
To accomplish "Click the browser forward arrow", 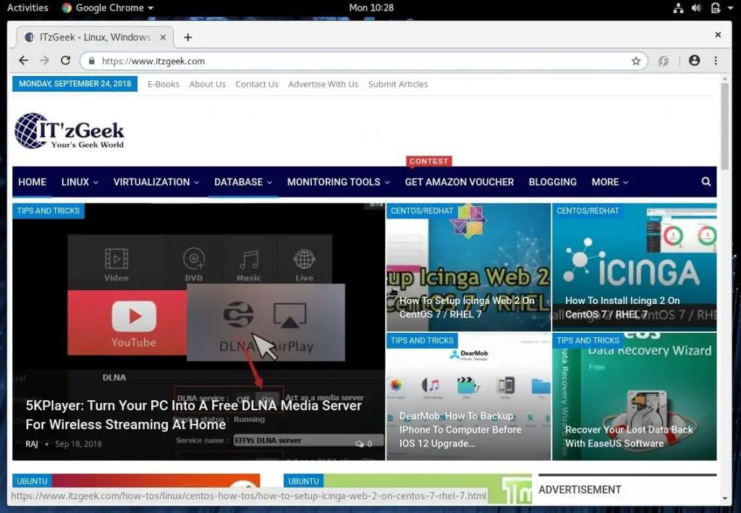I will (x=44, y=61).
